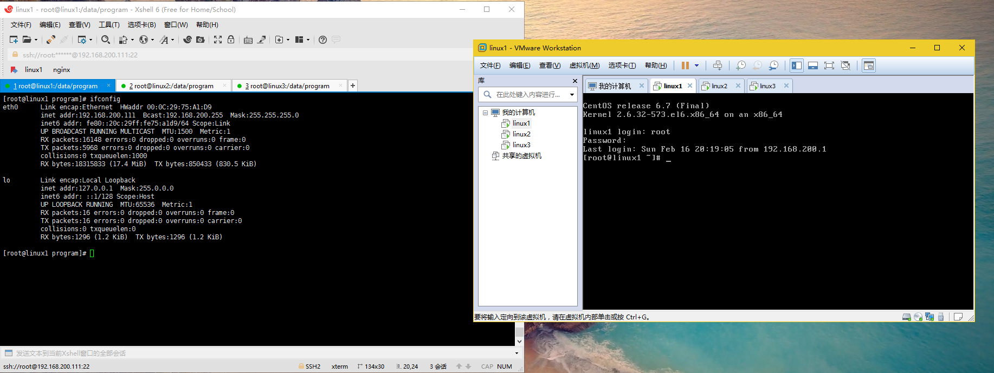994x373 pixels.
Task: Click the new tab plus-page icon in Xshell toolbar
Action: click(x=279, y=40)
